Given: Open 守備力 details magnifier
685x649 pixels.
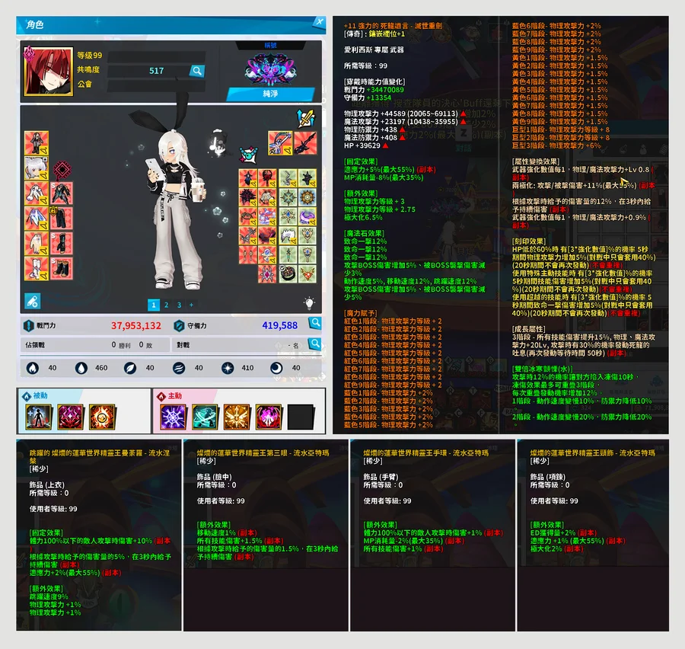Looking at the screenshot, I should [314, 324].
